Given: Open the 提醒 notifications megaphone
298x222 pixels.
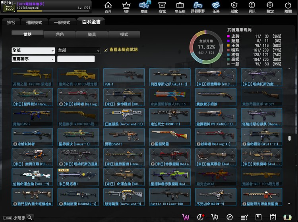Looking at the screenshot, I should pos(144,7).
